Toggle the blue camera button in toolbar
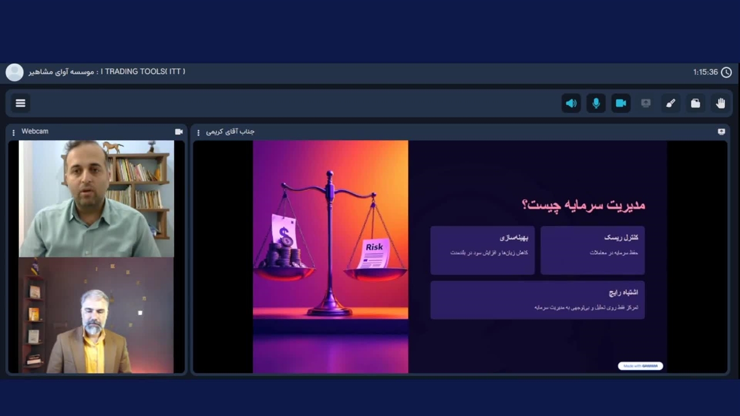740x416 pixels. [x=621, y=103]
